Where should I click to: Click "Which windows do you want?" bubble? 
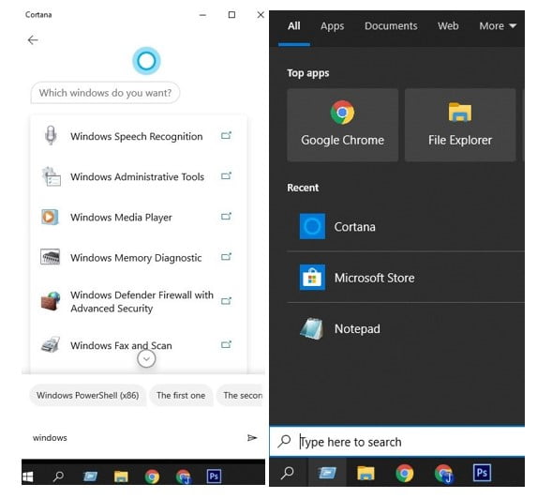(105, 93)
